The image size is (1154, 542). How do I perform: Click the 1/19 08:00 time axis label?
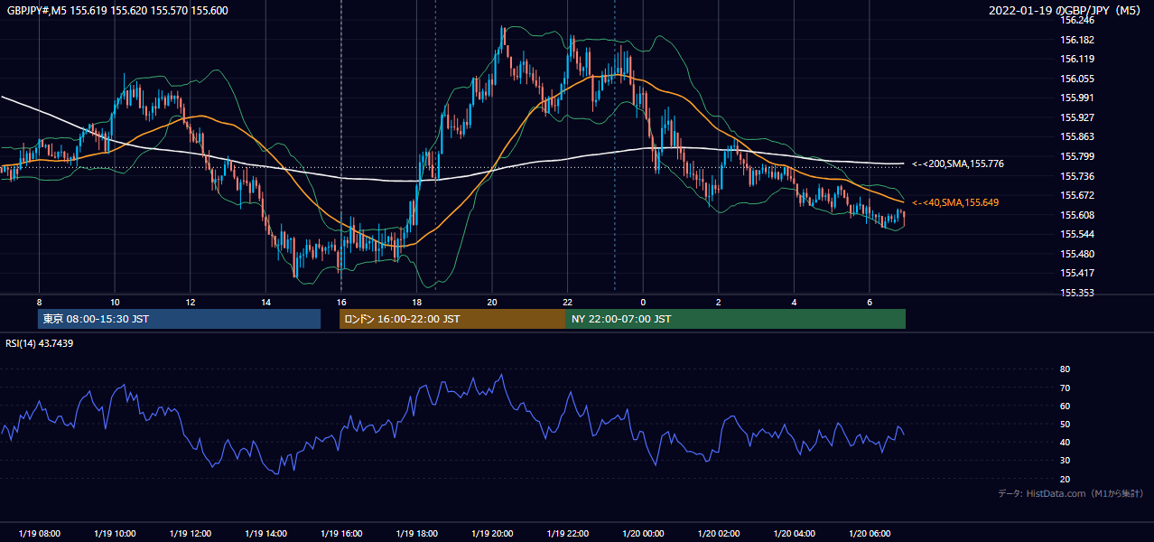(x=39, y=534)
